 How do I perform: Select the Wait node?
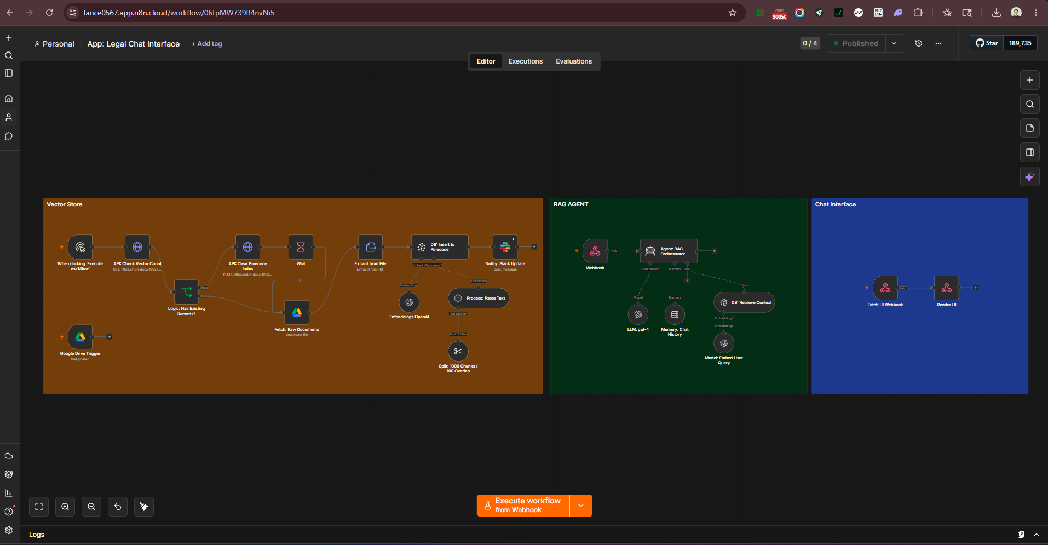pos(301,247)
